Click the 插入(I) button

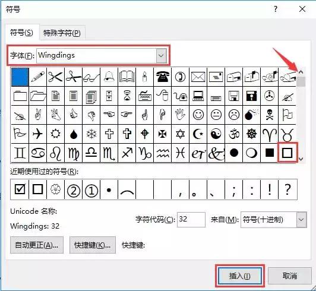pyautogui.click(x=240, y=276)
